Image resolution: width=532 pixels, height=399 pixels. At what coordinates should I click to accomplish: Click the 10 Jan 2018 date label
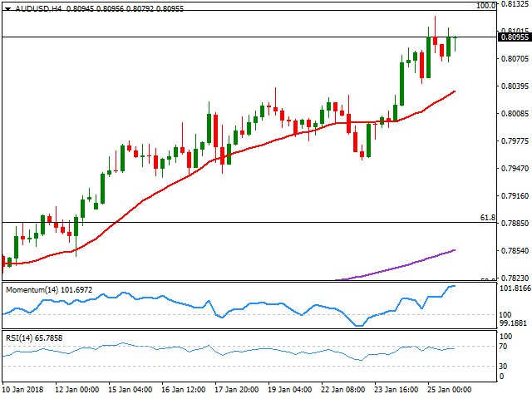24,391
